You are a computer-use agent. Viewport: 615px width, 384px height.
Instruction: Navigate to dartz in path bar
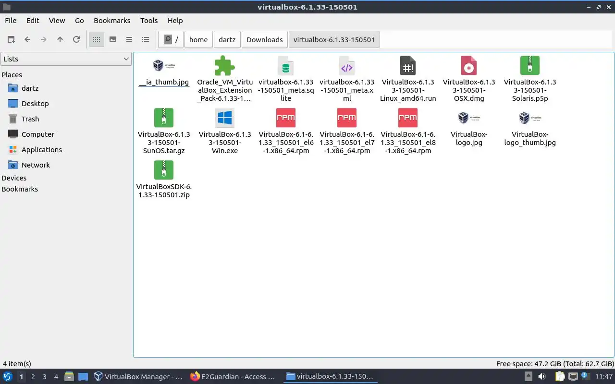click(227, 40)
